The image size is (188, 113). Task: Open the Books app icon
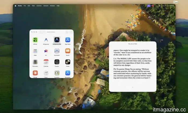pyautogui.click(x=68, y=51)
